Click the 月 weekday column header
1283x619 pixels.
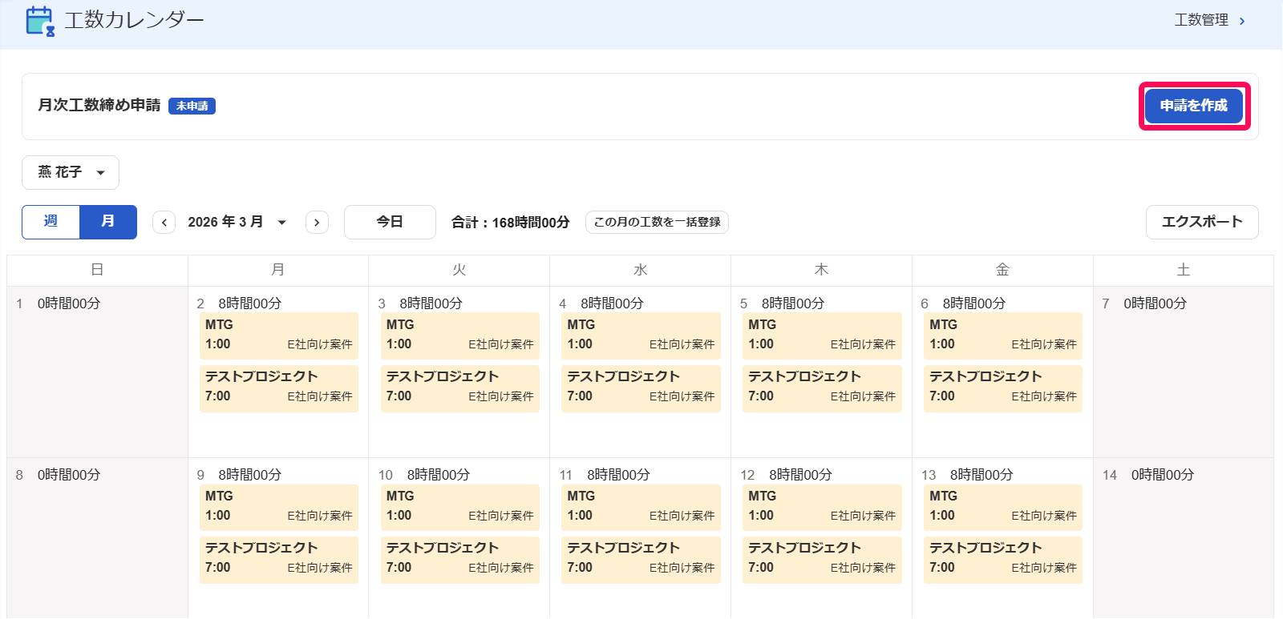278,270
